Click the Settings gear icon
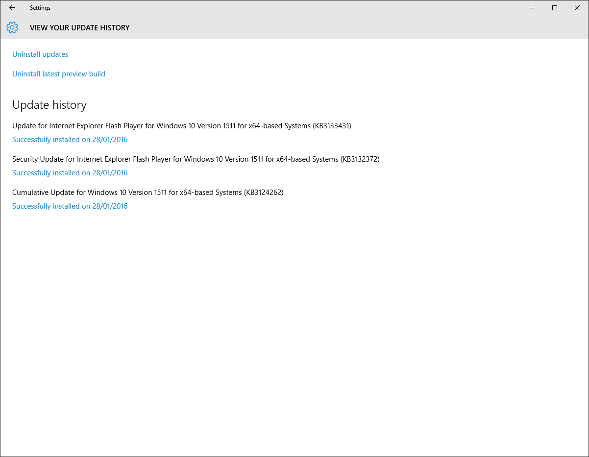Viewport: 589px width, 457px height. coord(12,27)
